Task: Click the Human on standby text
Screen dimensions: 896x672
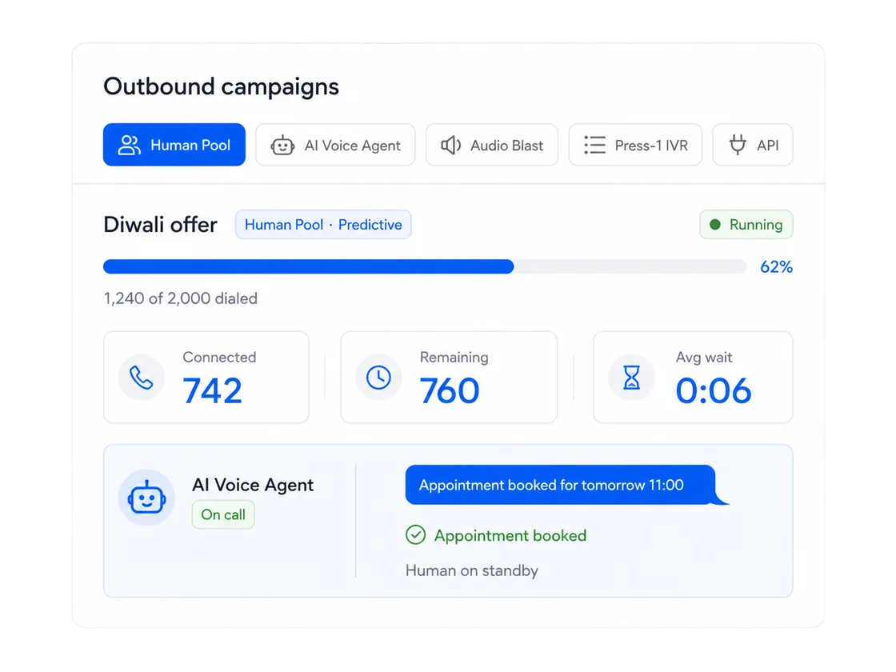Action: (x=472, y=570)
